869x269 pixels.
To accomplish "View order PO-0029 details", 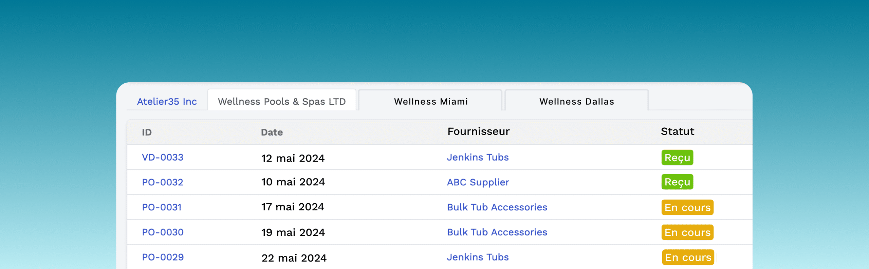I will (x=163, y=257).
